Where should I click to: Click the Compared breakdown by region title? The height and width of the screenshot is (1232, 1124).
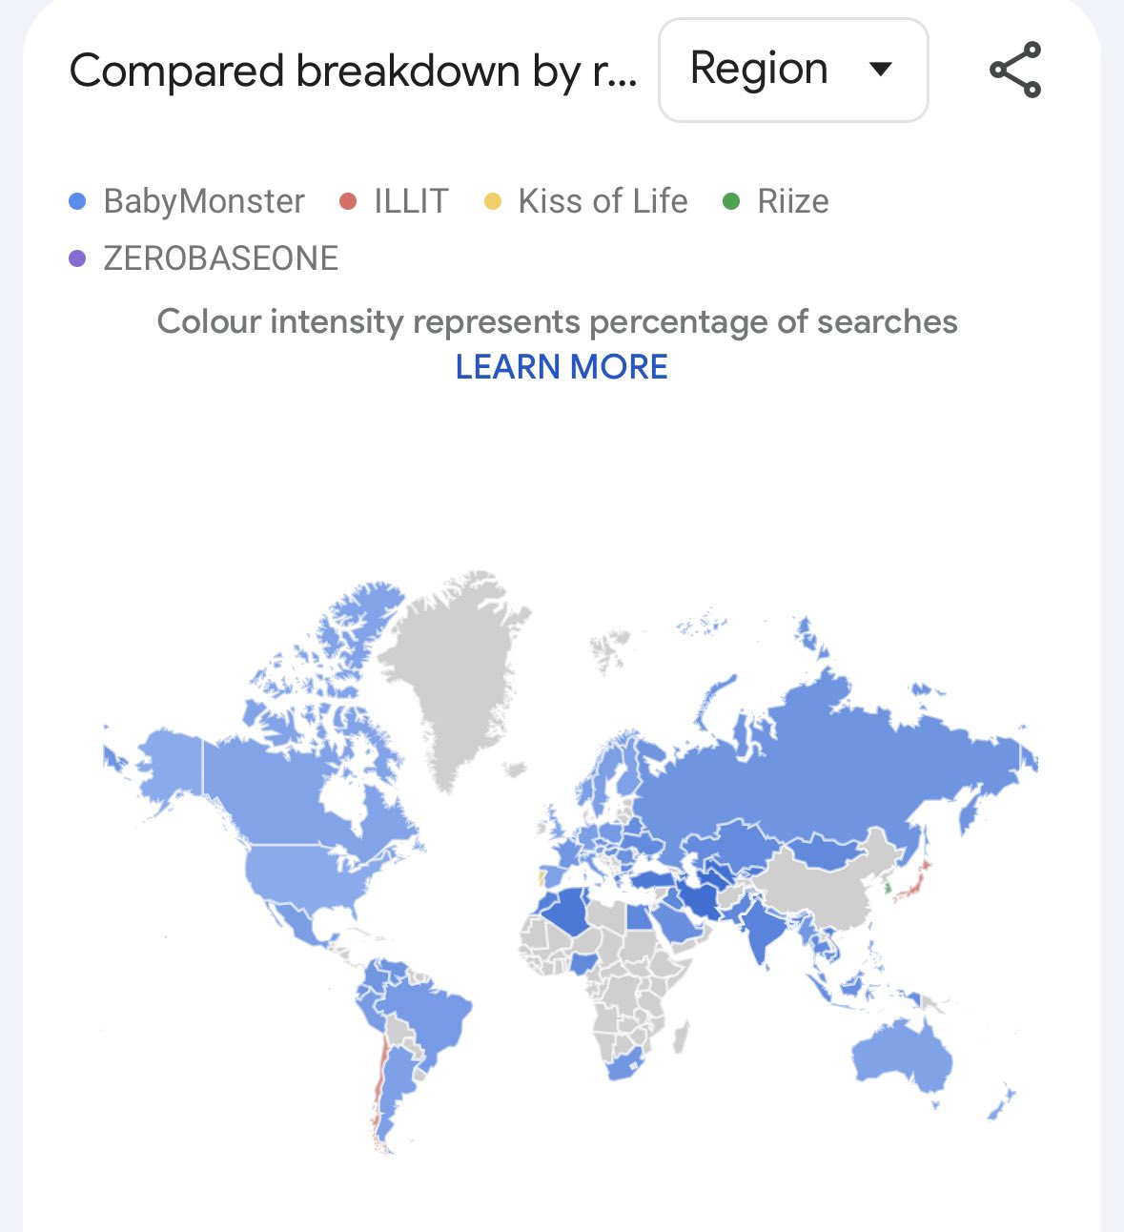click(354, 71)
